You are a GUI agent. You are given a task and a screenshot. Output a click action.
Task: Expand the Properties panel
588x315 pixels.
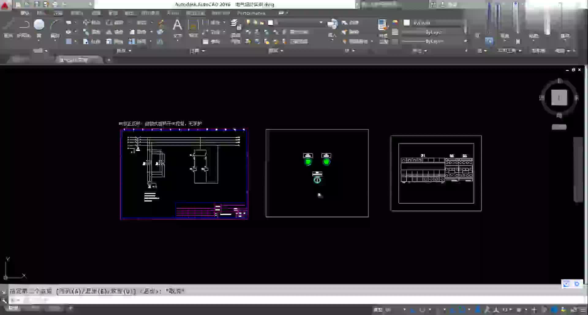point(420,51)
